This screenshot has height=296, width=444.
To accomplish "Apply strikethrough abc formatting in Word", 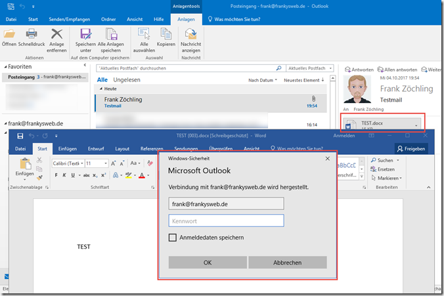I will click(x=86, y=175).
